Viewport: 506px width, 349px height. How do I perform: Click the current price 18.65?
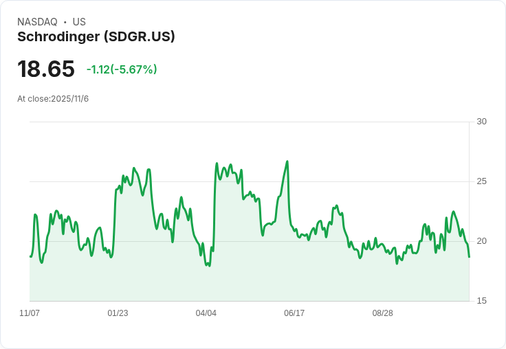point(46,69)
